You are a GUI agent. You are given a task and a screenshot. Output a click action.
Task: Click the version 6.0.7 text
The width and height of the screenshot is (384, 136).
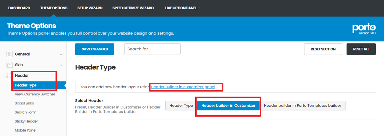pyautogui.click(x=367, y=33)
